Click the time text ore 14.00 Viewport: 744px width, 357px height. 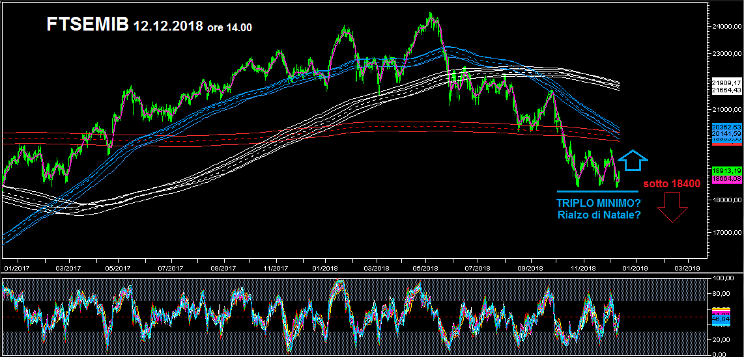[x=230, y=28]
